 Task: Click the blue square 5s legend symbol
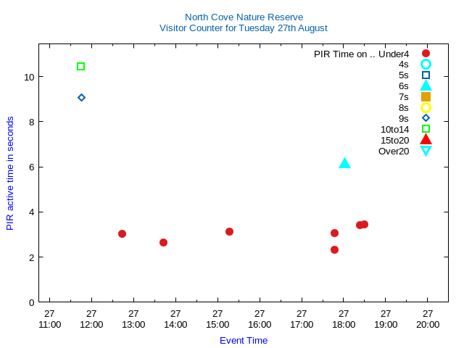pos(426,75)
